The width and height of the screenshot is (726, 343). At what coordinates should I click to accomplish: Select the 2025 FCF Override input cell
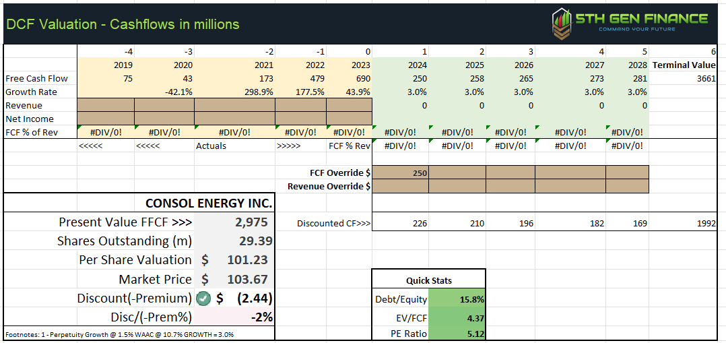click(x=457, y=173)
